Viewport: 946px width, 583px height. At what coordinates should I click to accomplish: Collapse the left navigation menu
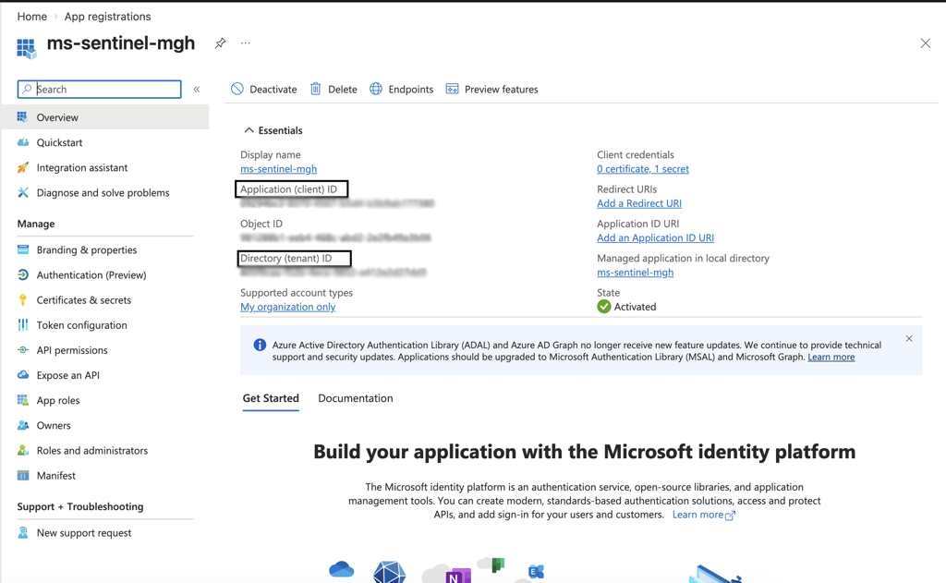click(x=197, y=90)
